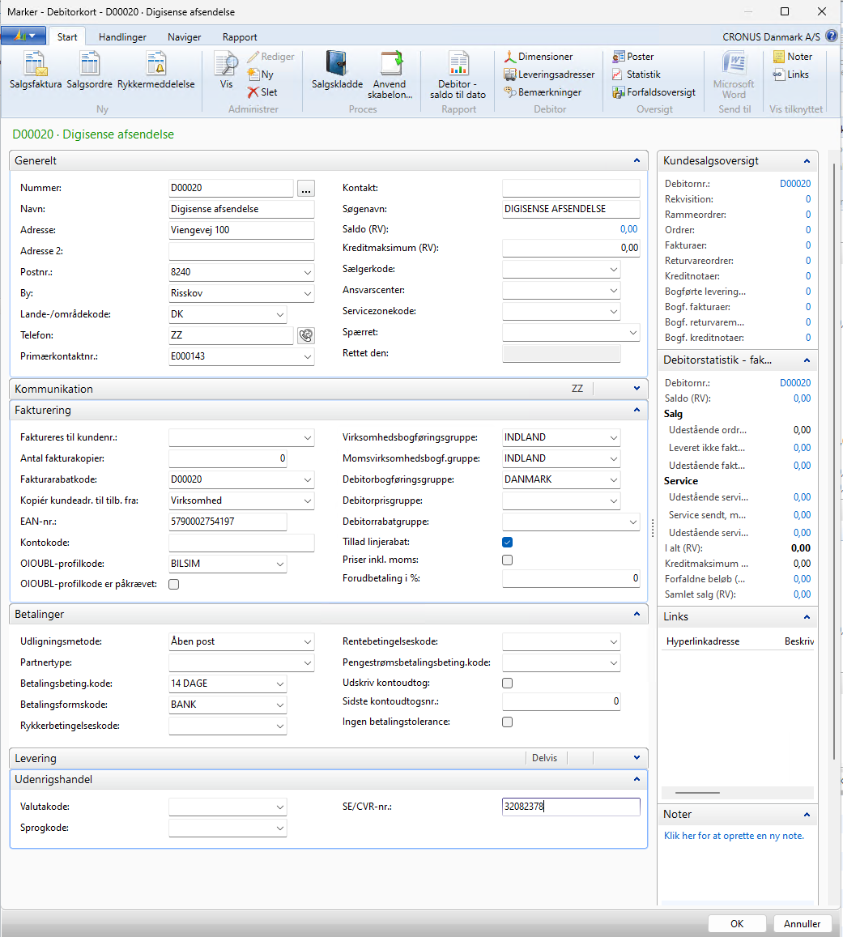Viewport: 843px width, 937px height.
Task: Click the Slet delete icon
Action: (x=262, y=92)
